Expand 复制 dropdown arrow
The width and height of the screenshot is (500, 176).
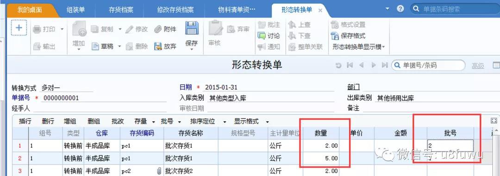coord(120,29)
